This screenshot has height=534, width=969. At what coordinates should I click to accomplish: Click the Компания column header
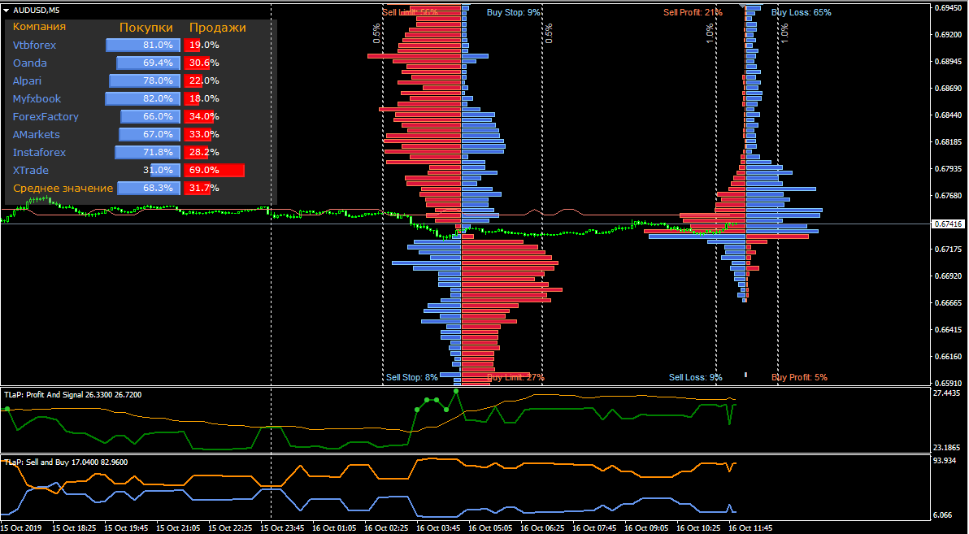pyautogui.click(x=39, y=27)
